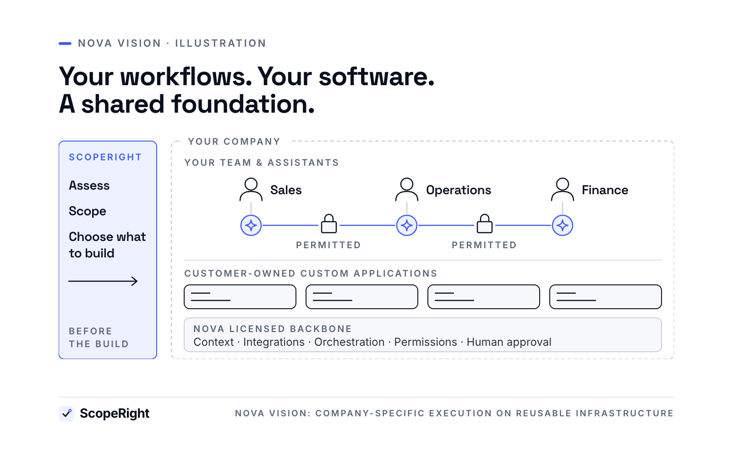Screen dimensions: 733x458
Task: Open the second custom application card
Action: [x=362, y=297]
